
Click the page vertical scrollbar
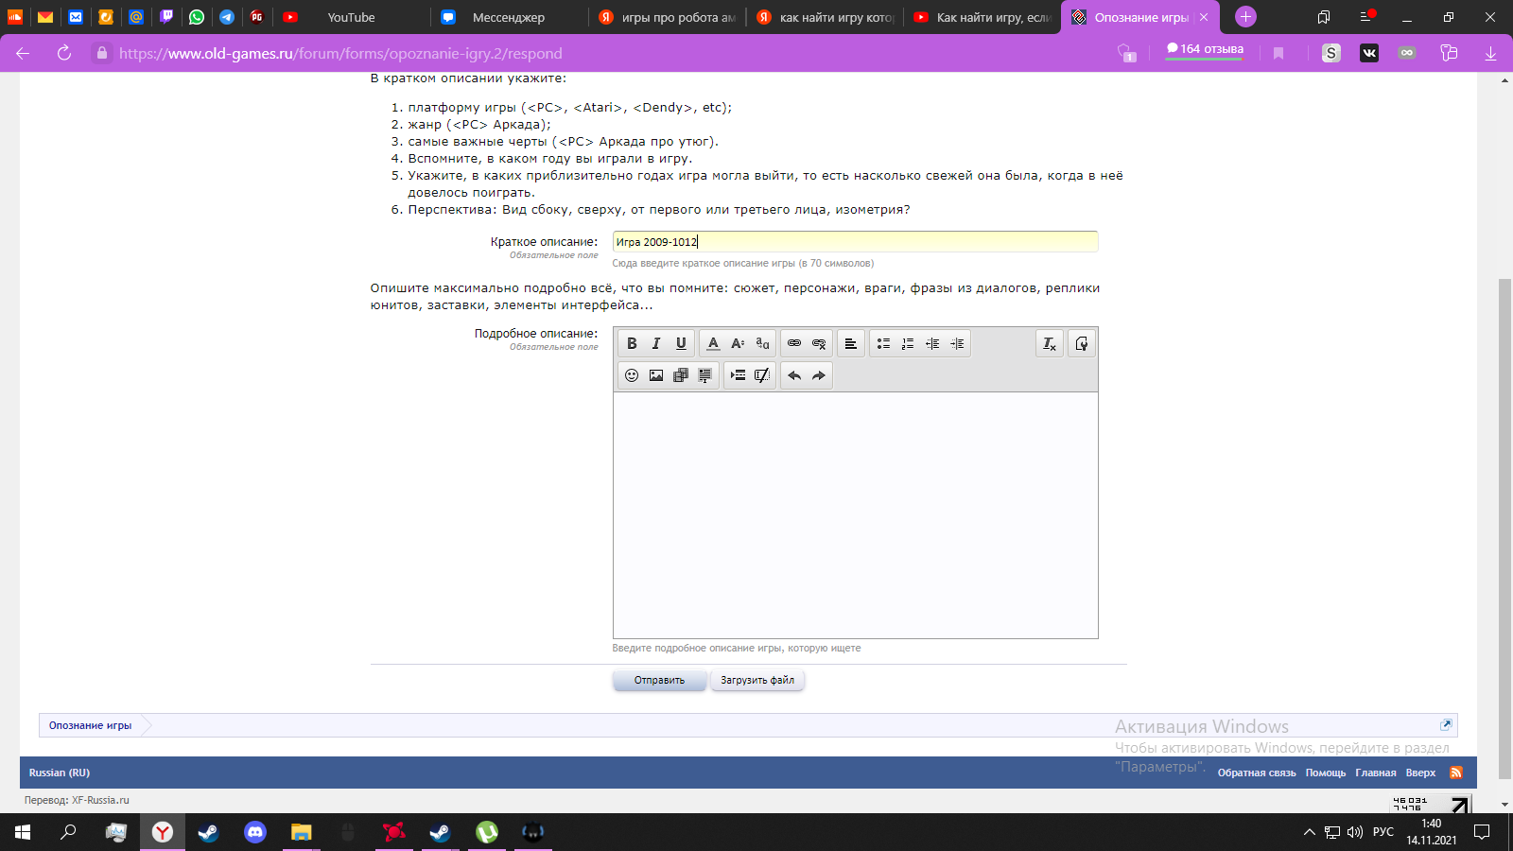click(1504, 530)
